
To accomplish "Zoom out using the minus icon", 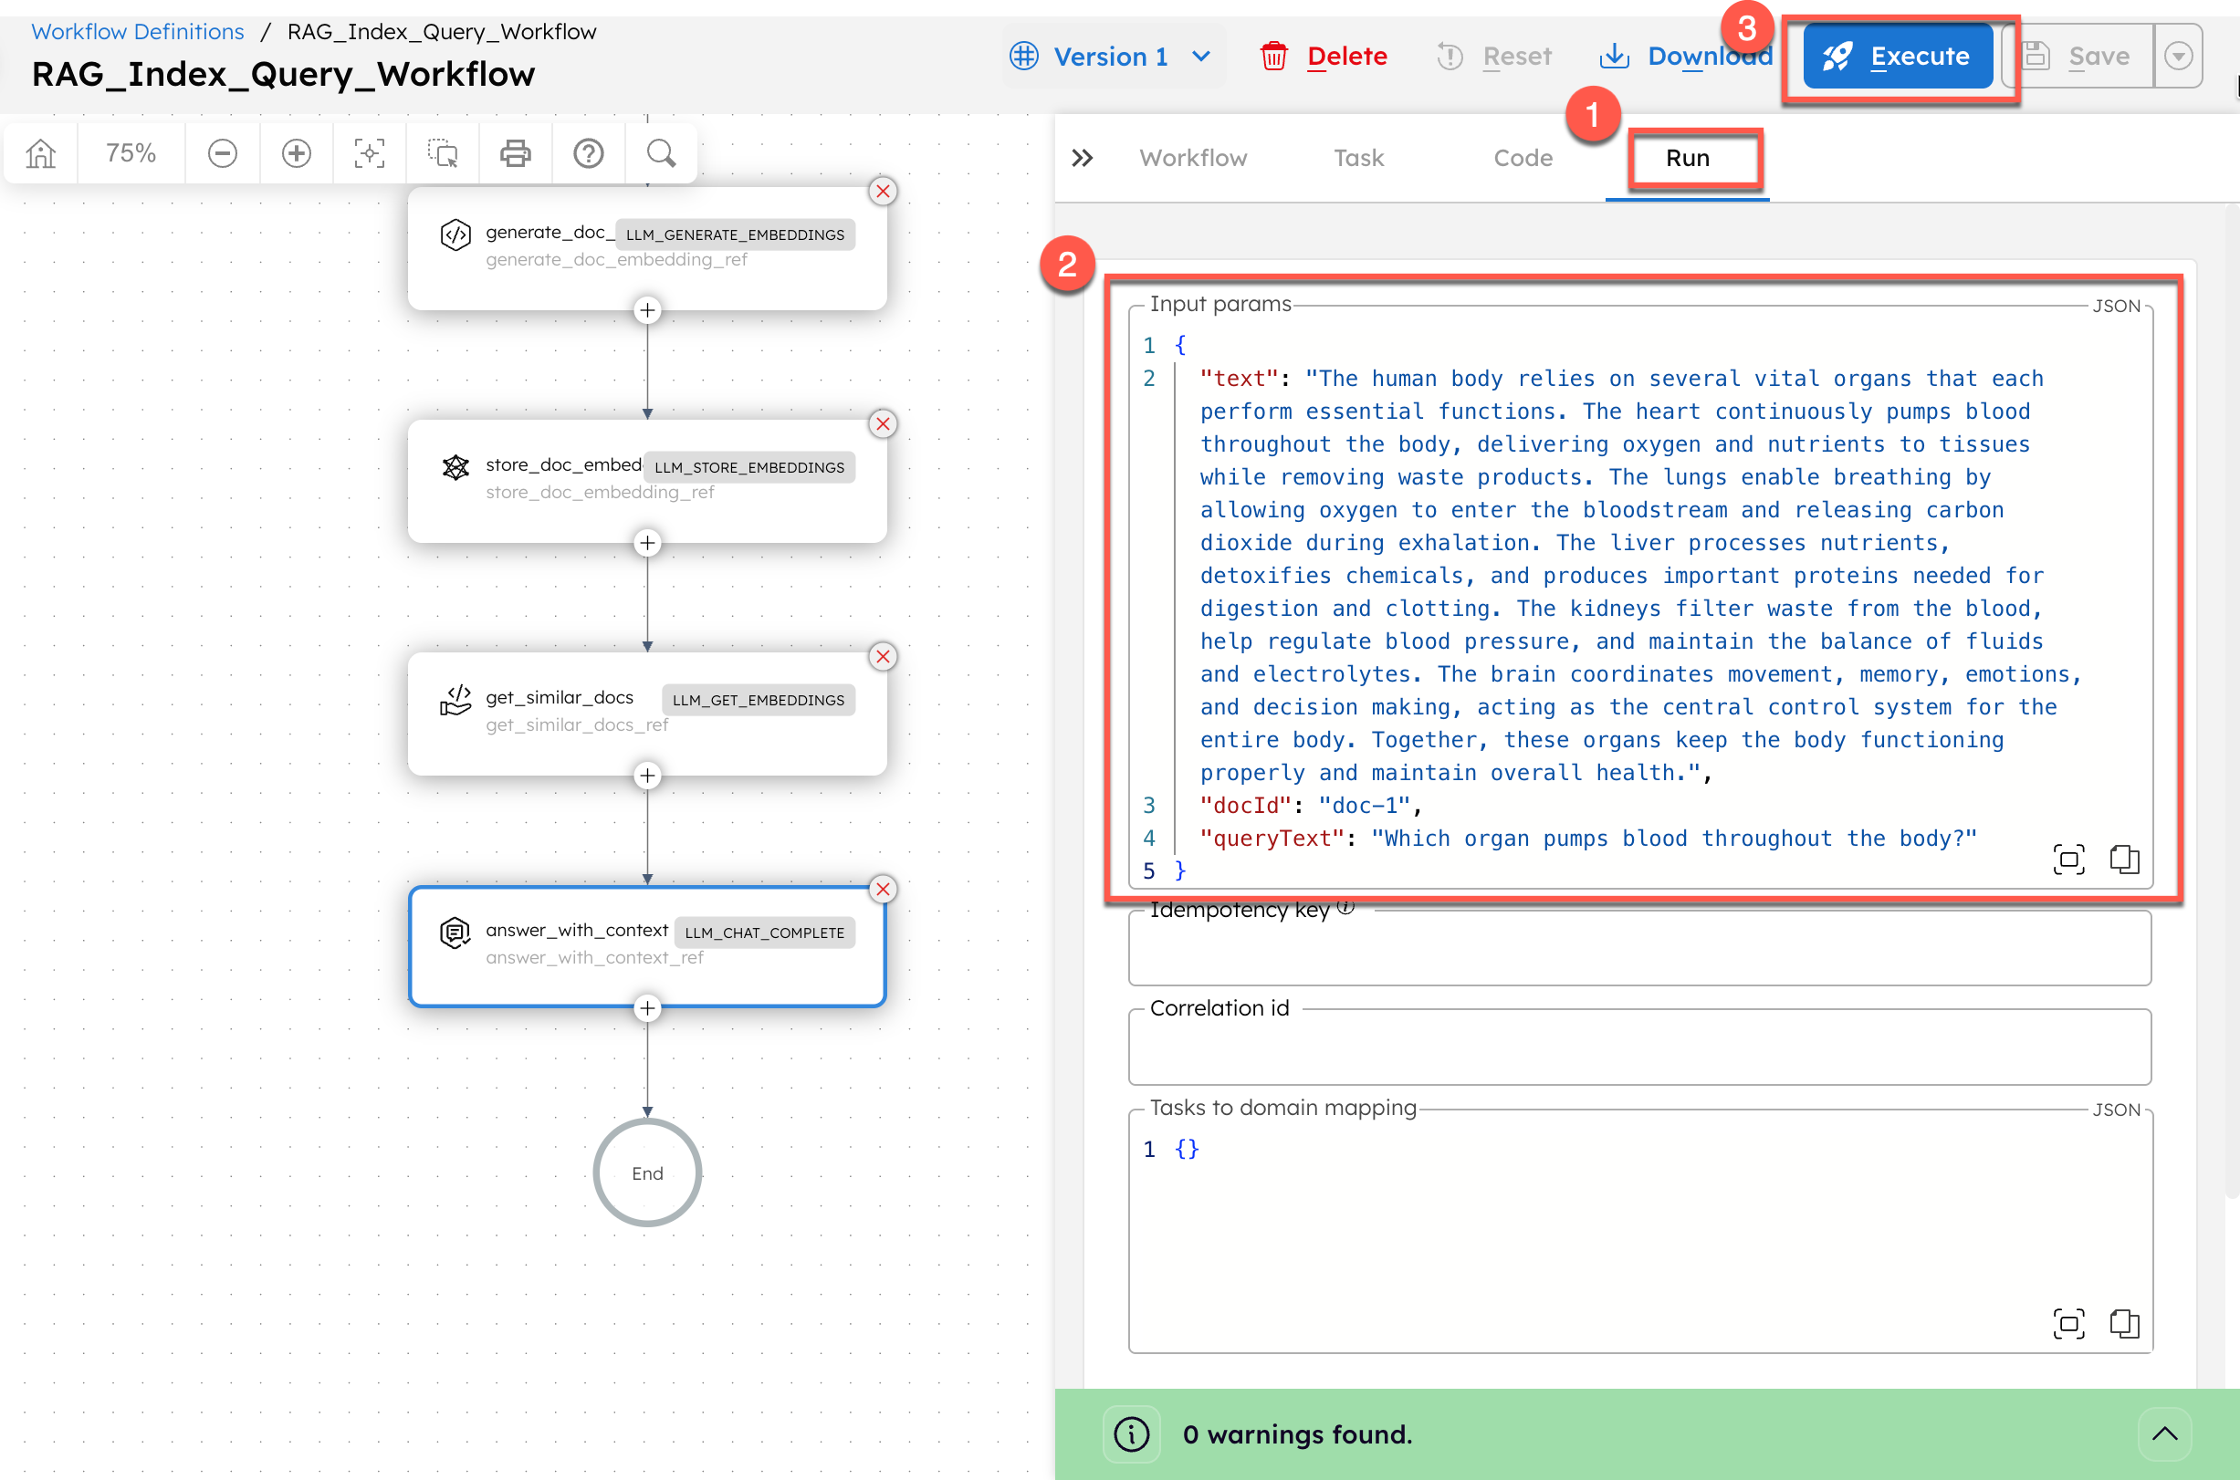I will point(222,152).
